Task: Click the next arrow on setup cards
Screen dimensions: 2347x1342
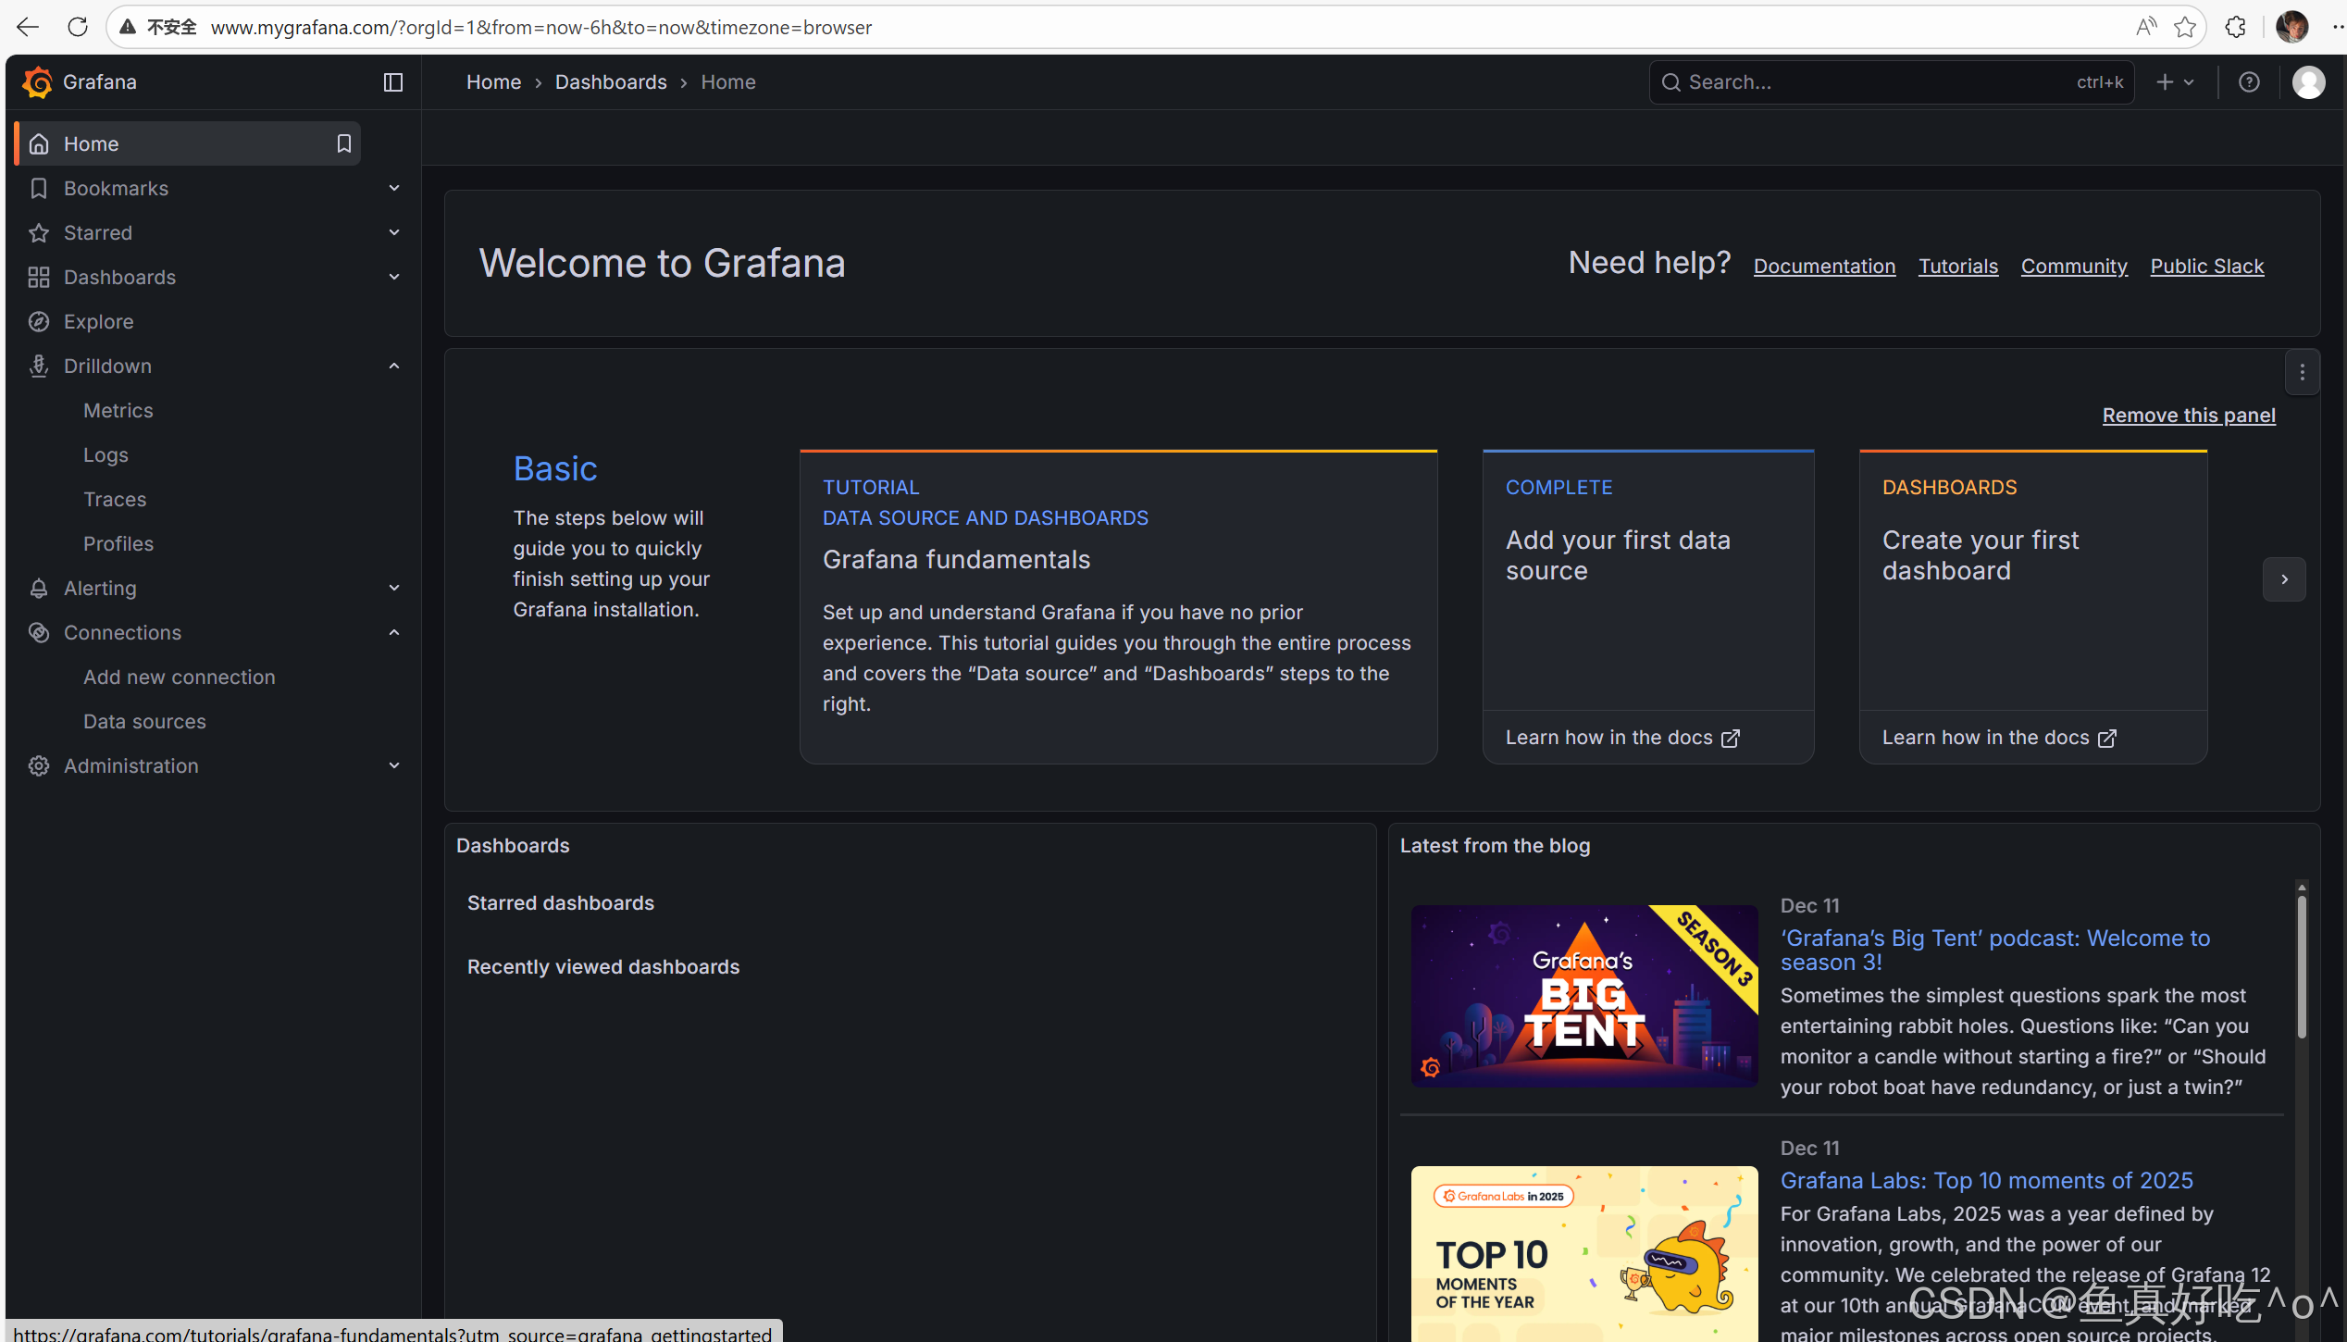Action: [x=2284, y=579]
